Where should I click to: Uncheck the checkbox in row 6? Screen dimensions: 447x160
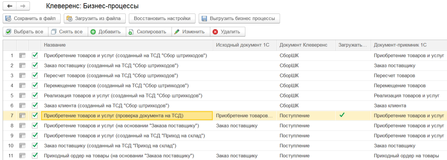coord(35,105)
